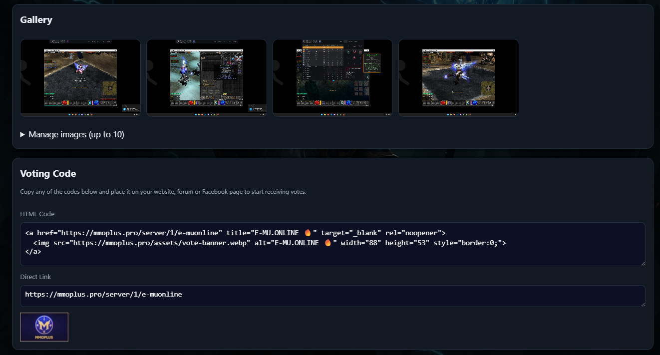Expand the Manage images disclosure triangle
660x355 pixels.
click(22, 135)
